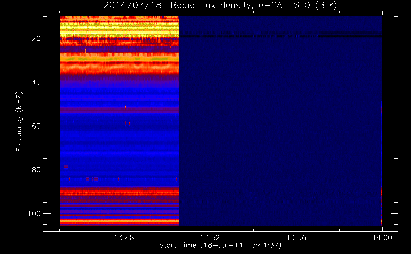Select the 13:56 time tick label
Screen dimensions: 411x254
pos(296,238)
